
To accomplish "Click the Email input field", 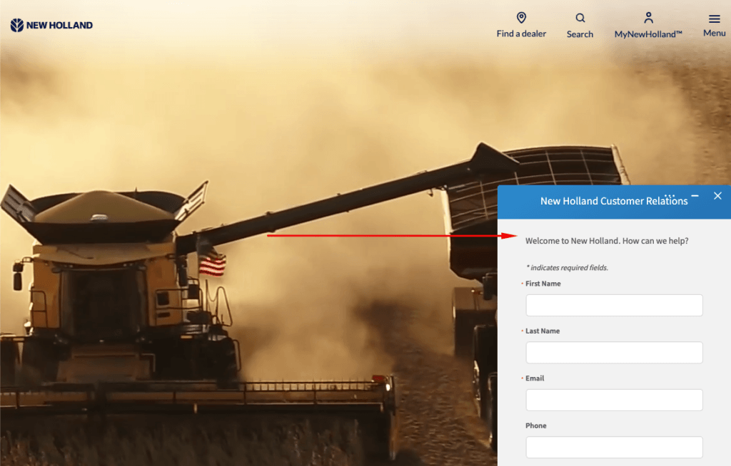I will [x=614, y=400].
